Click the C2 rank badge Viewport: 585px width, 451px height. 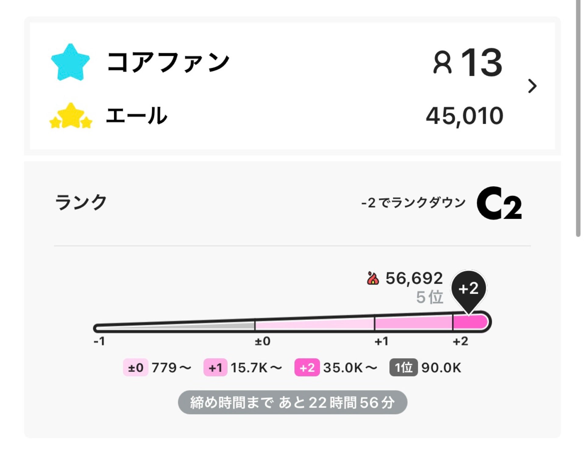click(x=499, y=203)
